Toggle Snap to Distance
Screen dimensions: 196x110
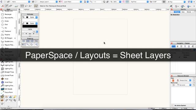[28, 45]
